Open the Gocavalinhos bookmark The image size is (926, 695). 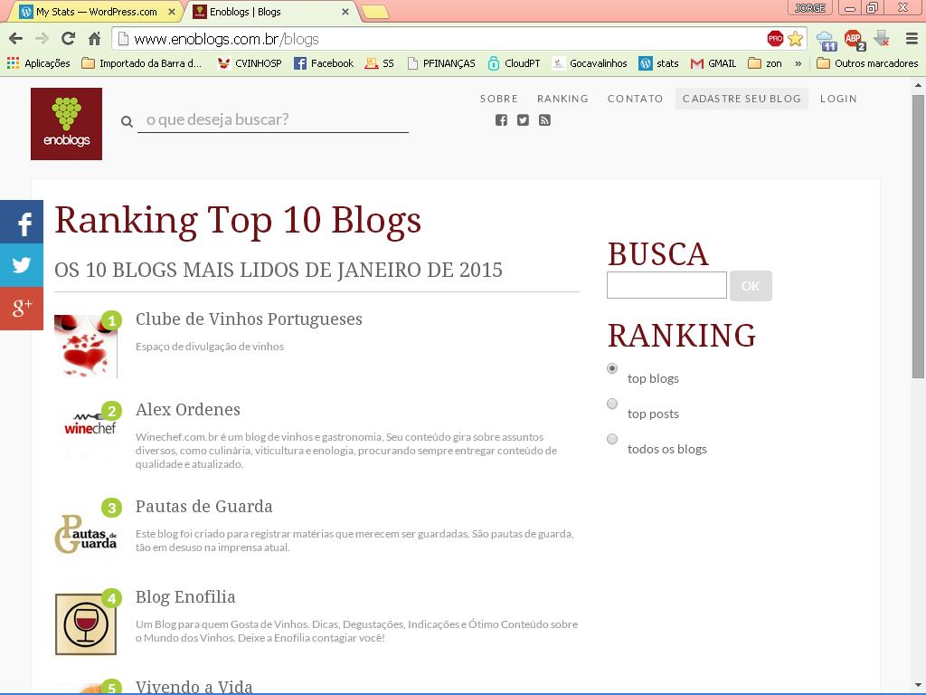pyautogui.click(x=590, y=63)
